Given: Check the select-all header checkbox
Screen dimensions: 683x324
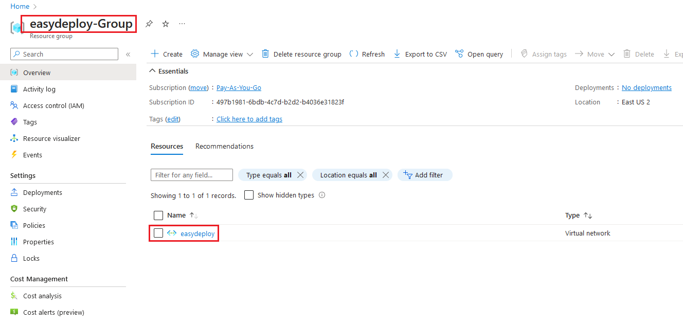Looking at the screenshot, I should [x=158, y=215].
